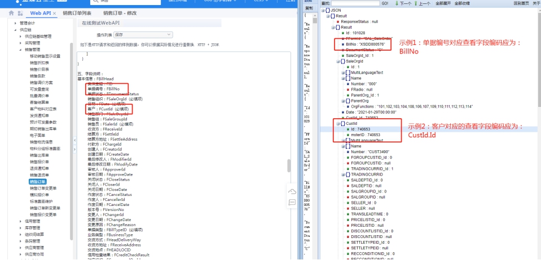Click the raw JSON panel scrollbar thumb
Viewport: 541px width, 260px height.
[x=316, y=21]
